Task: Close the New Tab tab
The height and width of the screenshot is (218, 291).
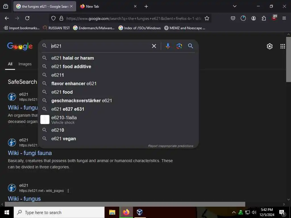Action: [135, 7]
